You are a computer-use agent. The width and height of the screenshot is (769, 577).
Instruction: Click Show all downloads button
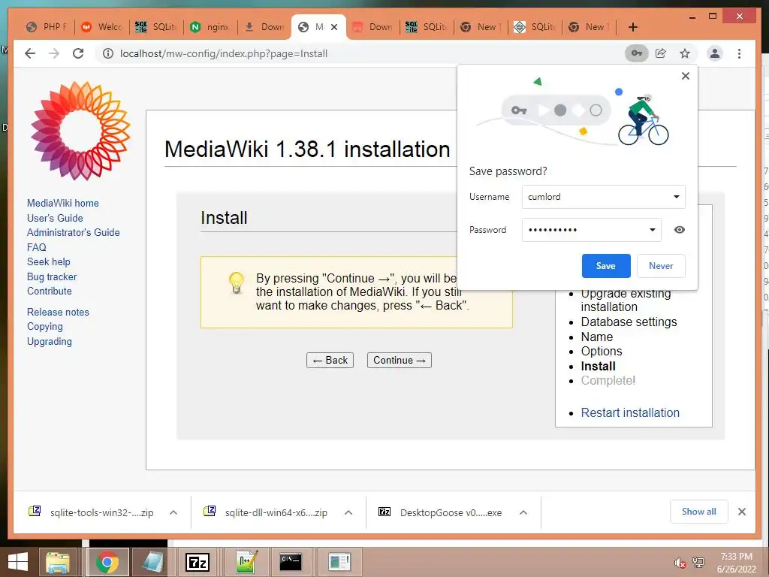[x=699, y=512]
